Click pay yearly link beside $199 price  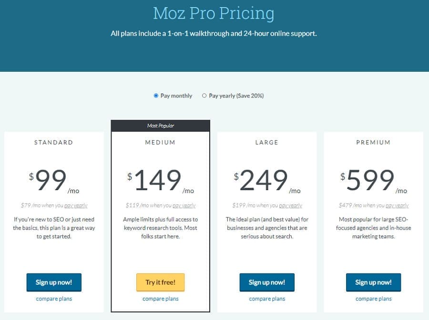click(x=290, y=206)
